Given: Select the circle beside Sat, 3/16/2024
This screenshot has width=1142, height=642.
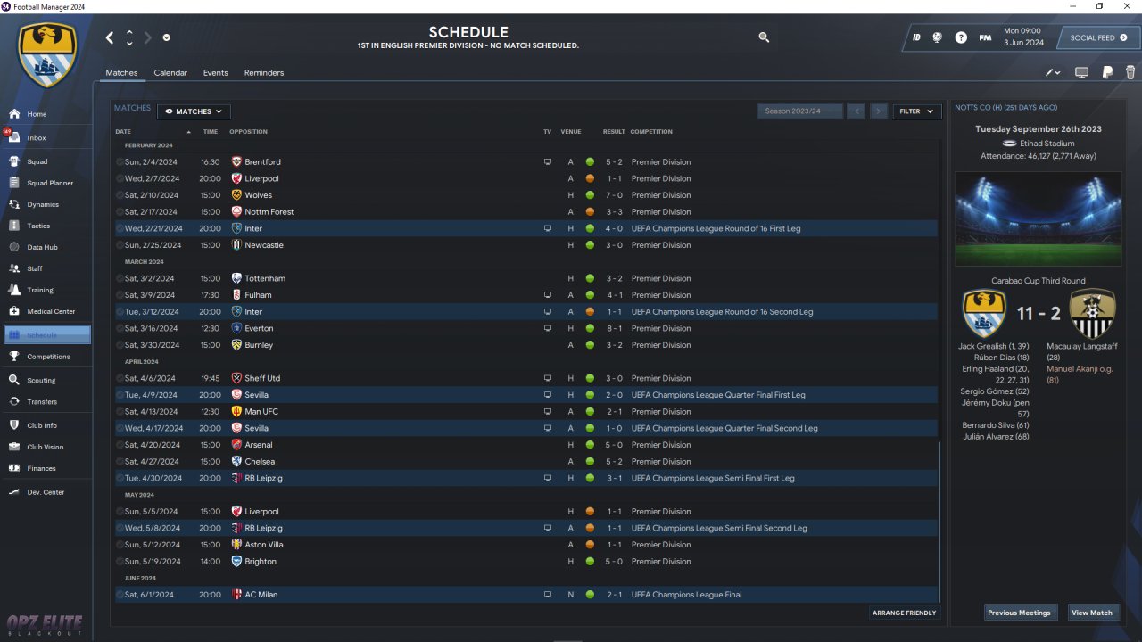Looking at the screenshot, I should (120, 328).
